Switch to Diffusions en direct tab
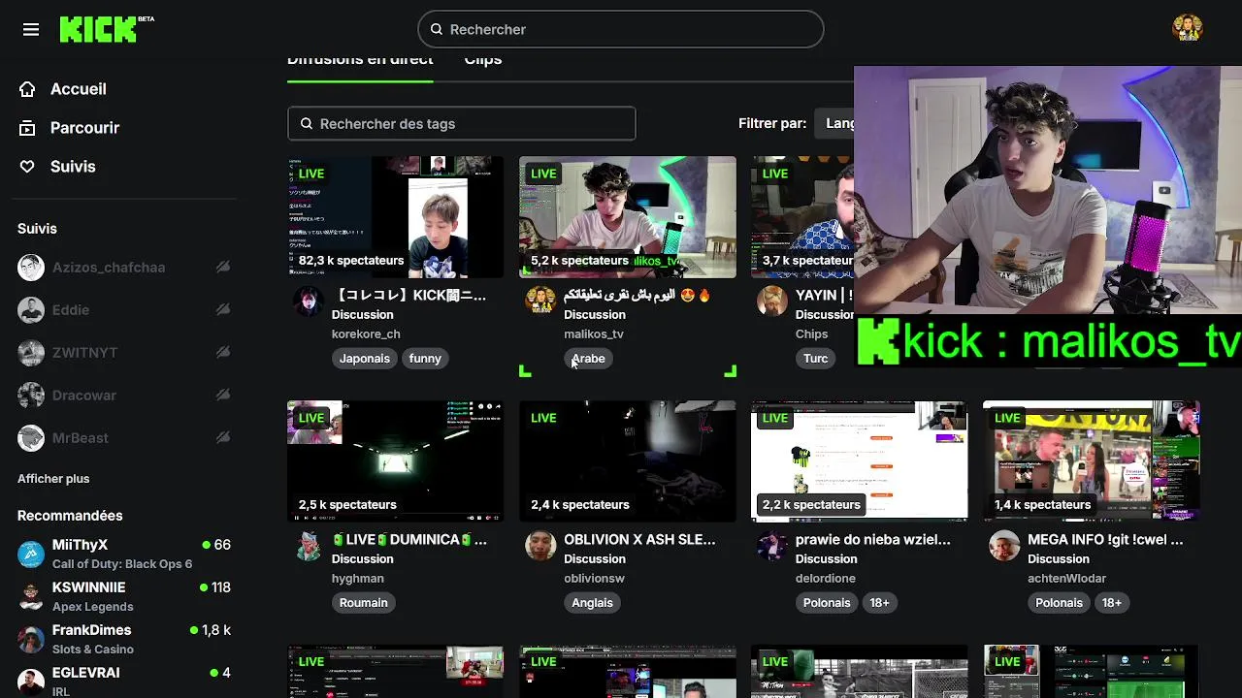The image size is (1242, 698). point(360,60)
